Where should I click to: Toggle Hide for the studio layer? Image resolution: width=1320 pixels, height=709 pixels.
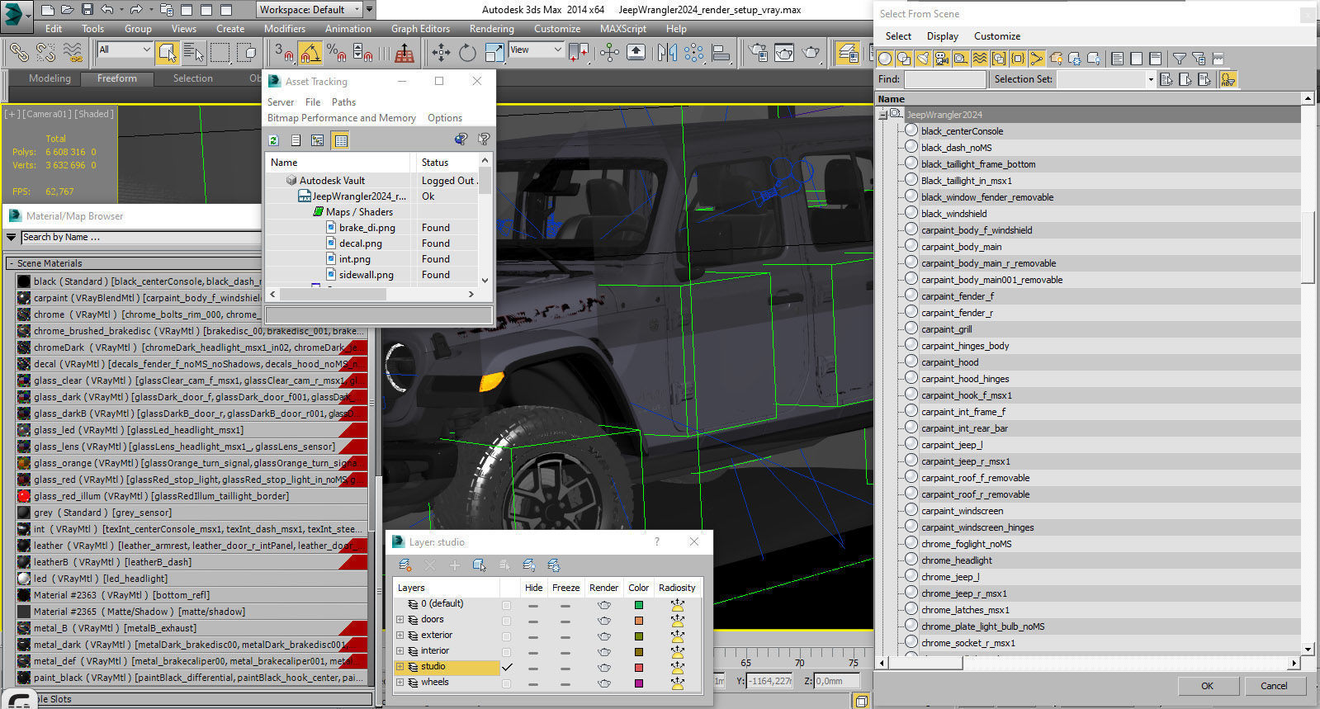pos(533,668)
